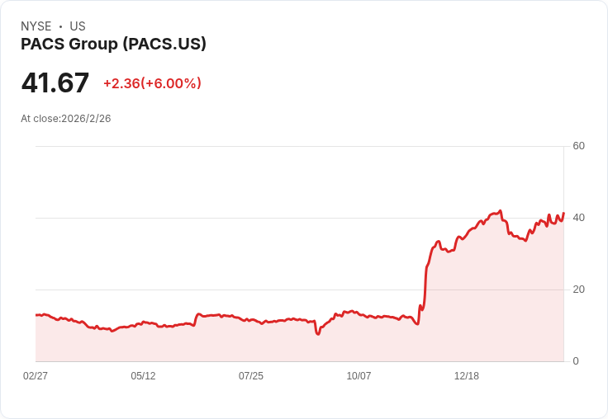This screenshot has width=608, height=419.
Task: Select the 12/18 date on x-axis
Action: 467,376
